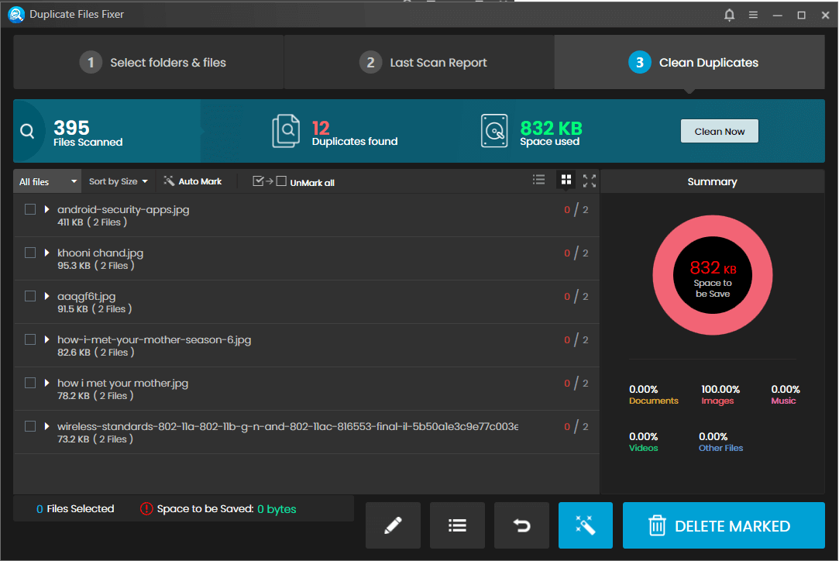Expand the khooni chand.jpg group
Viewport: 839px width, 561px height.
tap(46, 253)
